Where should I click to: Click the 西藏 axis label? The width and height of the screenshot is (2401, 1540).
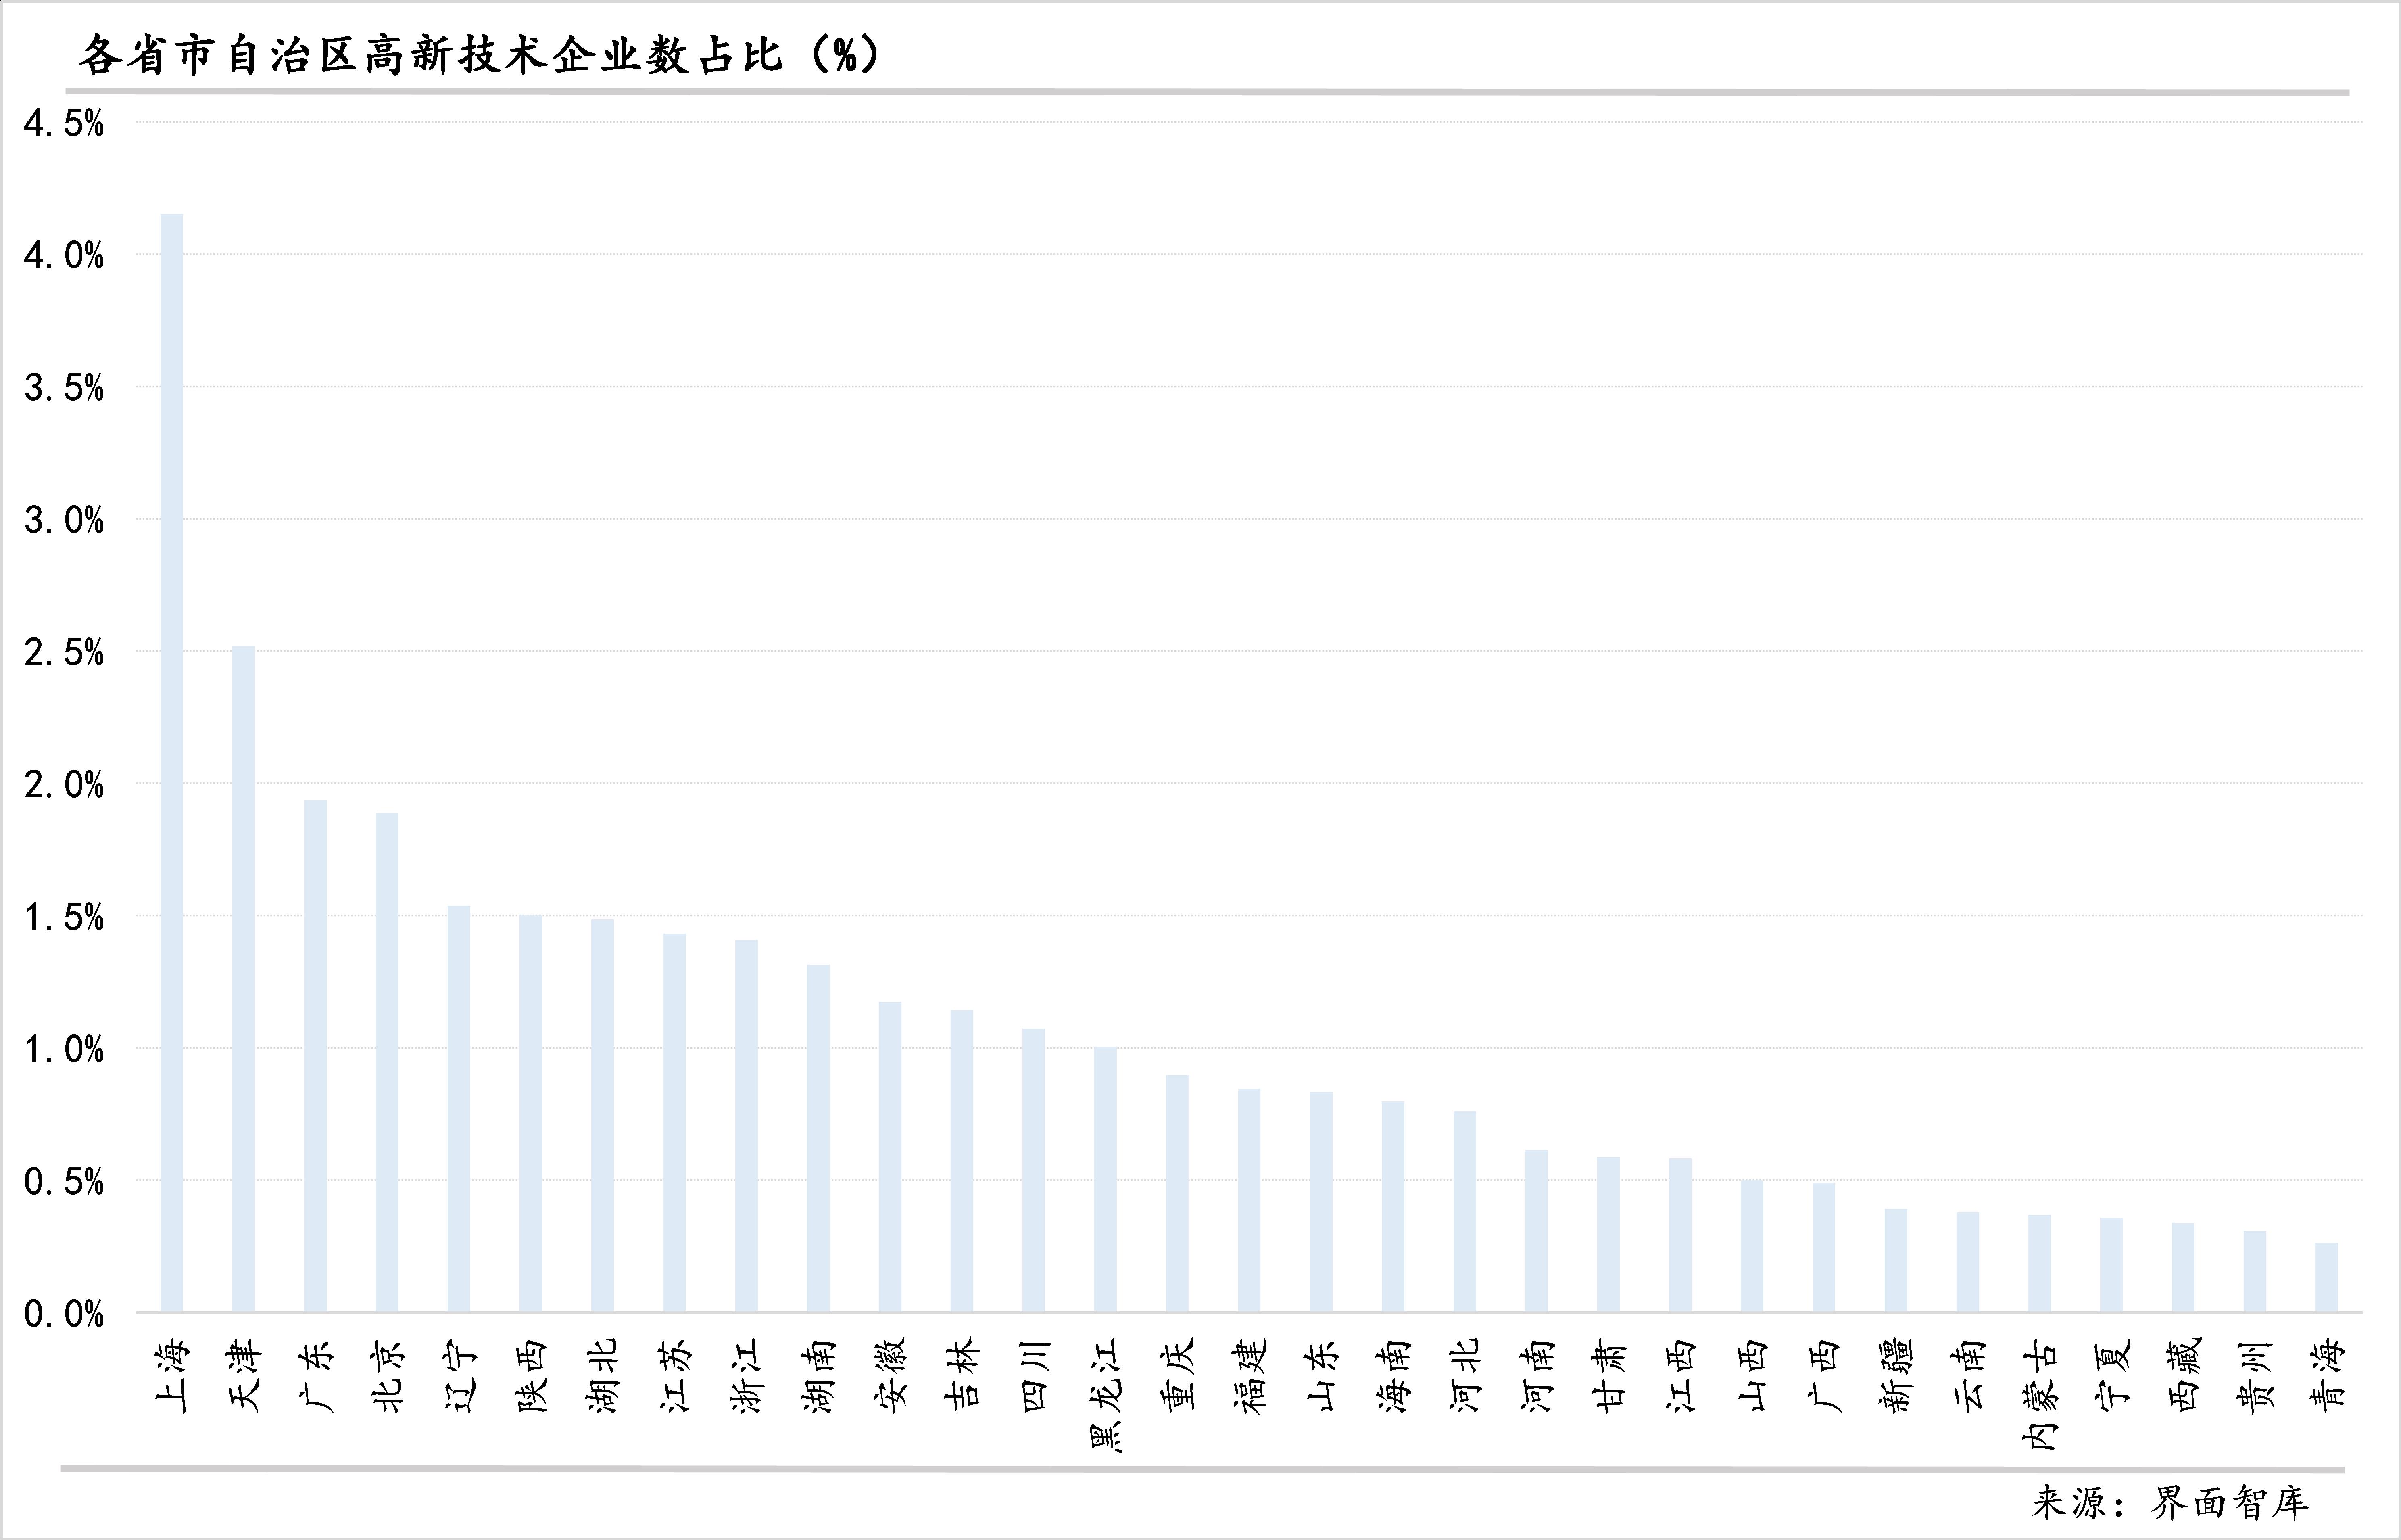(2183, 1376)
